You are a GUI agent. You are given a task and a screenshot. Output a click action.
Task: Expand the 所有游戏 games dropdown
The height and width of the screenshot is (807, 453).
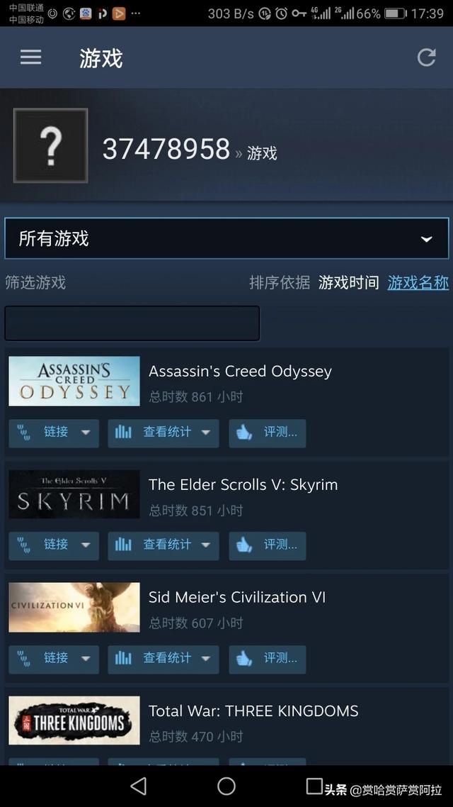(226, 238)
